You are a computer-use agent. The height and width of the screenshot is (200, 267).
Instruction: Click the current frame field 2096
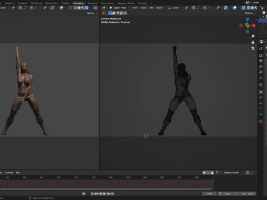209,193
